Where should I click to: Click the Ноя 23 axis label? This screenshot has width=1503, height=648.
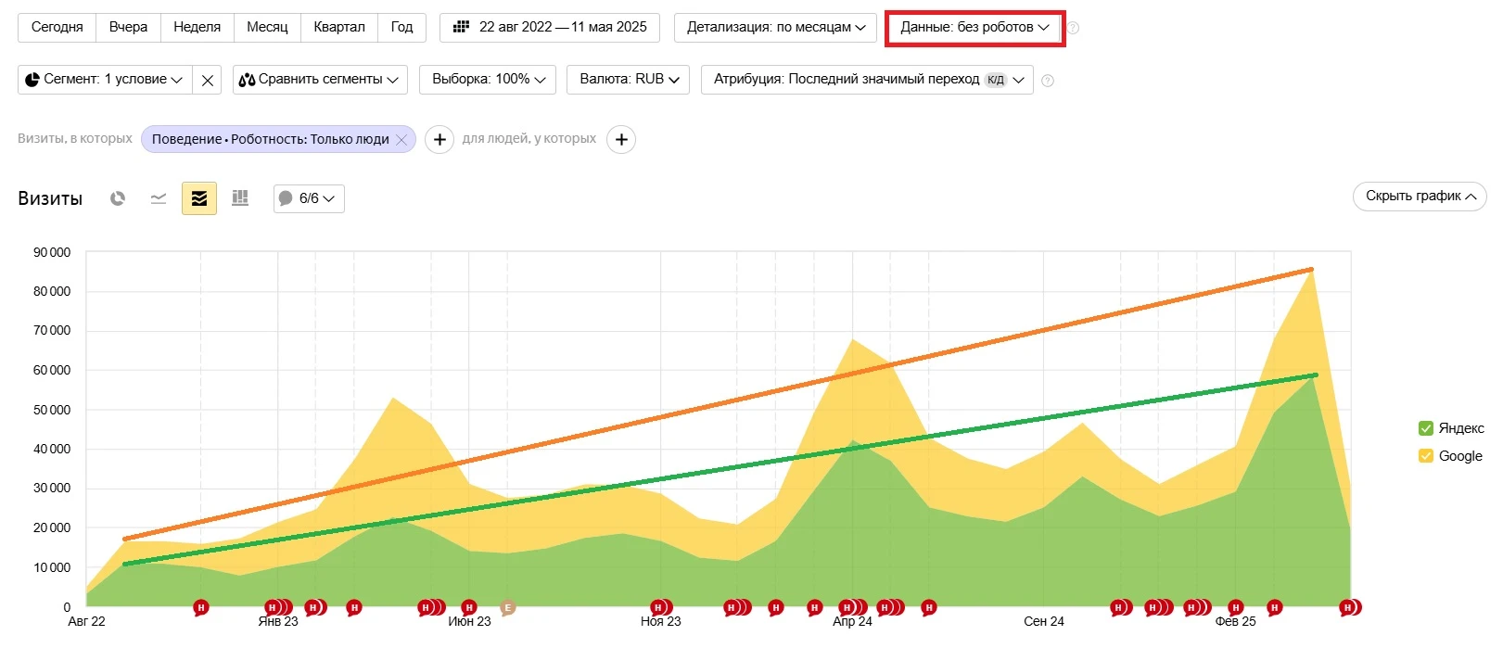coord(660,621)
